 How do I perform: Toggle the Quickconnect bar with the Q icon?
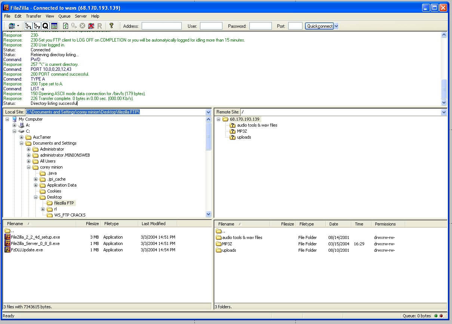[x=45, y=26]
